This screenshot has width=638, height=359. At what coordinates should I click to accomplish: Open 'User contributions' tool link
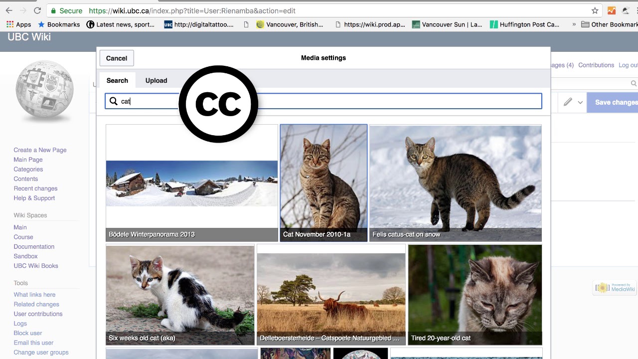click(38, 314)
